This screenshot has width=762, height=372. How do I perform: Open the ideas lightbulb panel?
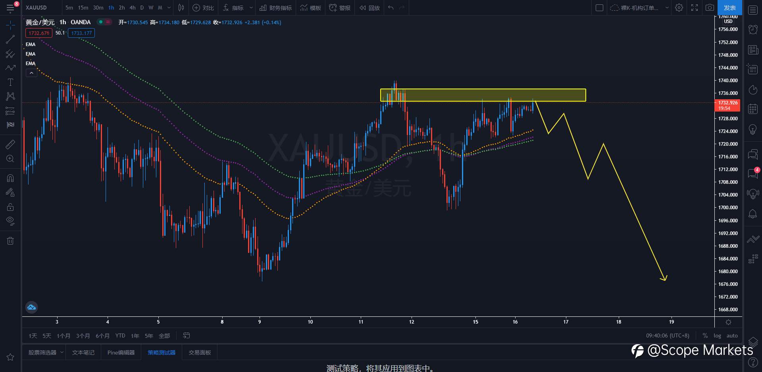(x=753, y=129)
